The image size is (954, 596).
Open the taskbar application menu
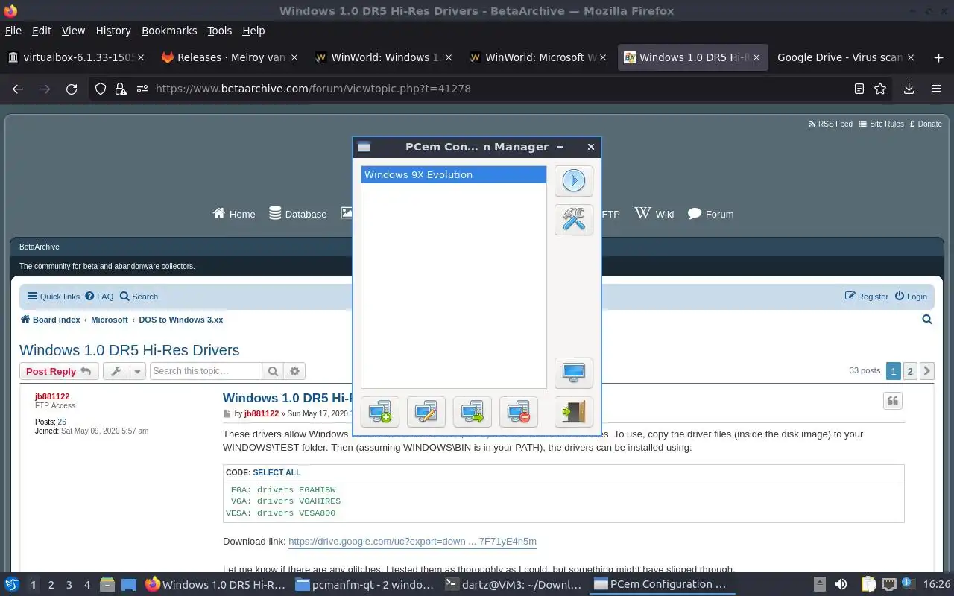[x=12, y=585]
